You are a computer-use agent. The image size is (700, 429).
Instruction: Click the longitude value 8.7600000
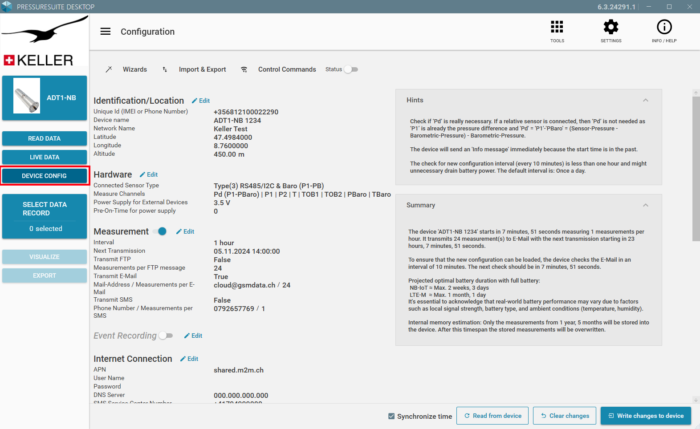pyautogui.click(x=231, y=146)
